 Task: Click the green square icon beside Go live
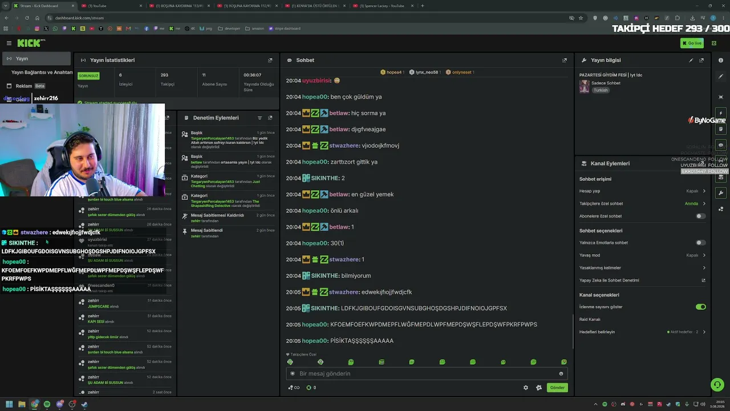(x=714, y=43)
